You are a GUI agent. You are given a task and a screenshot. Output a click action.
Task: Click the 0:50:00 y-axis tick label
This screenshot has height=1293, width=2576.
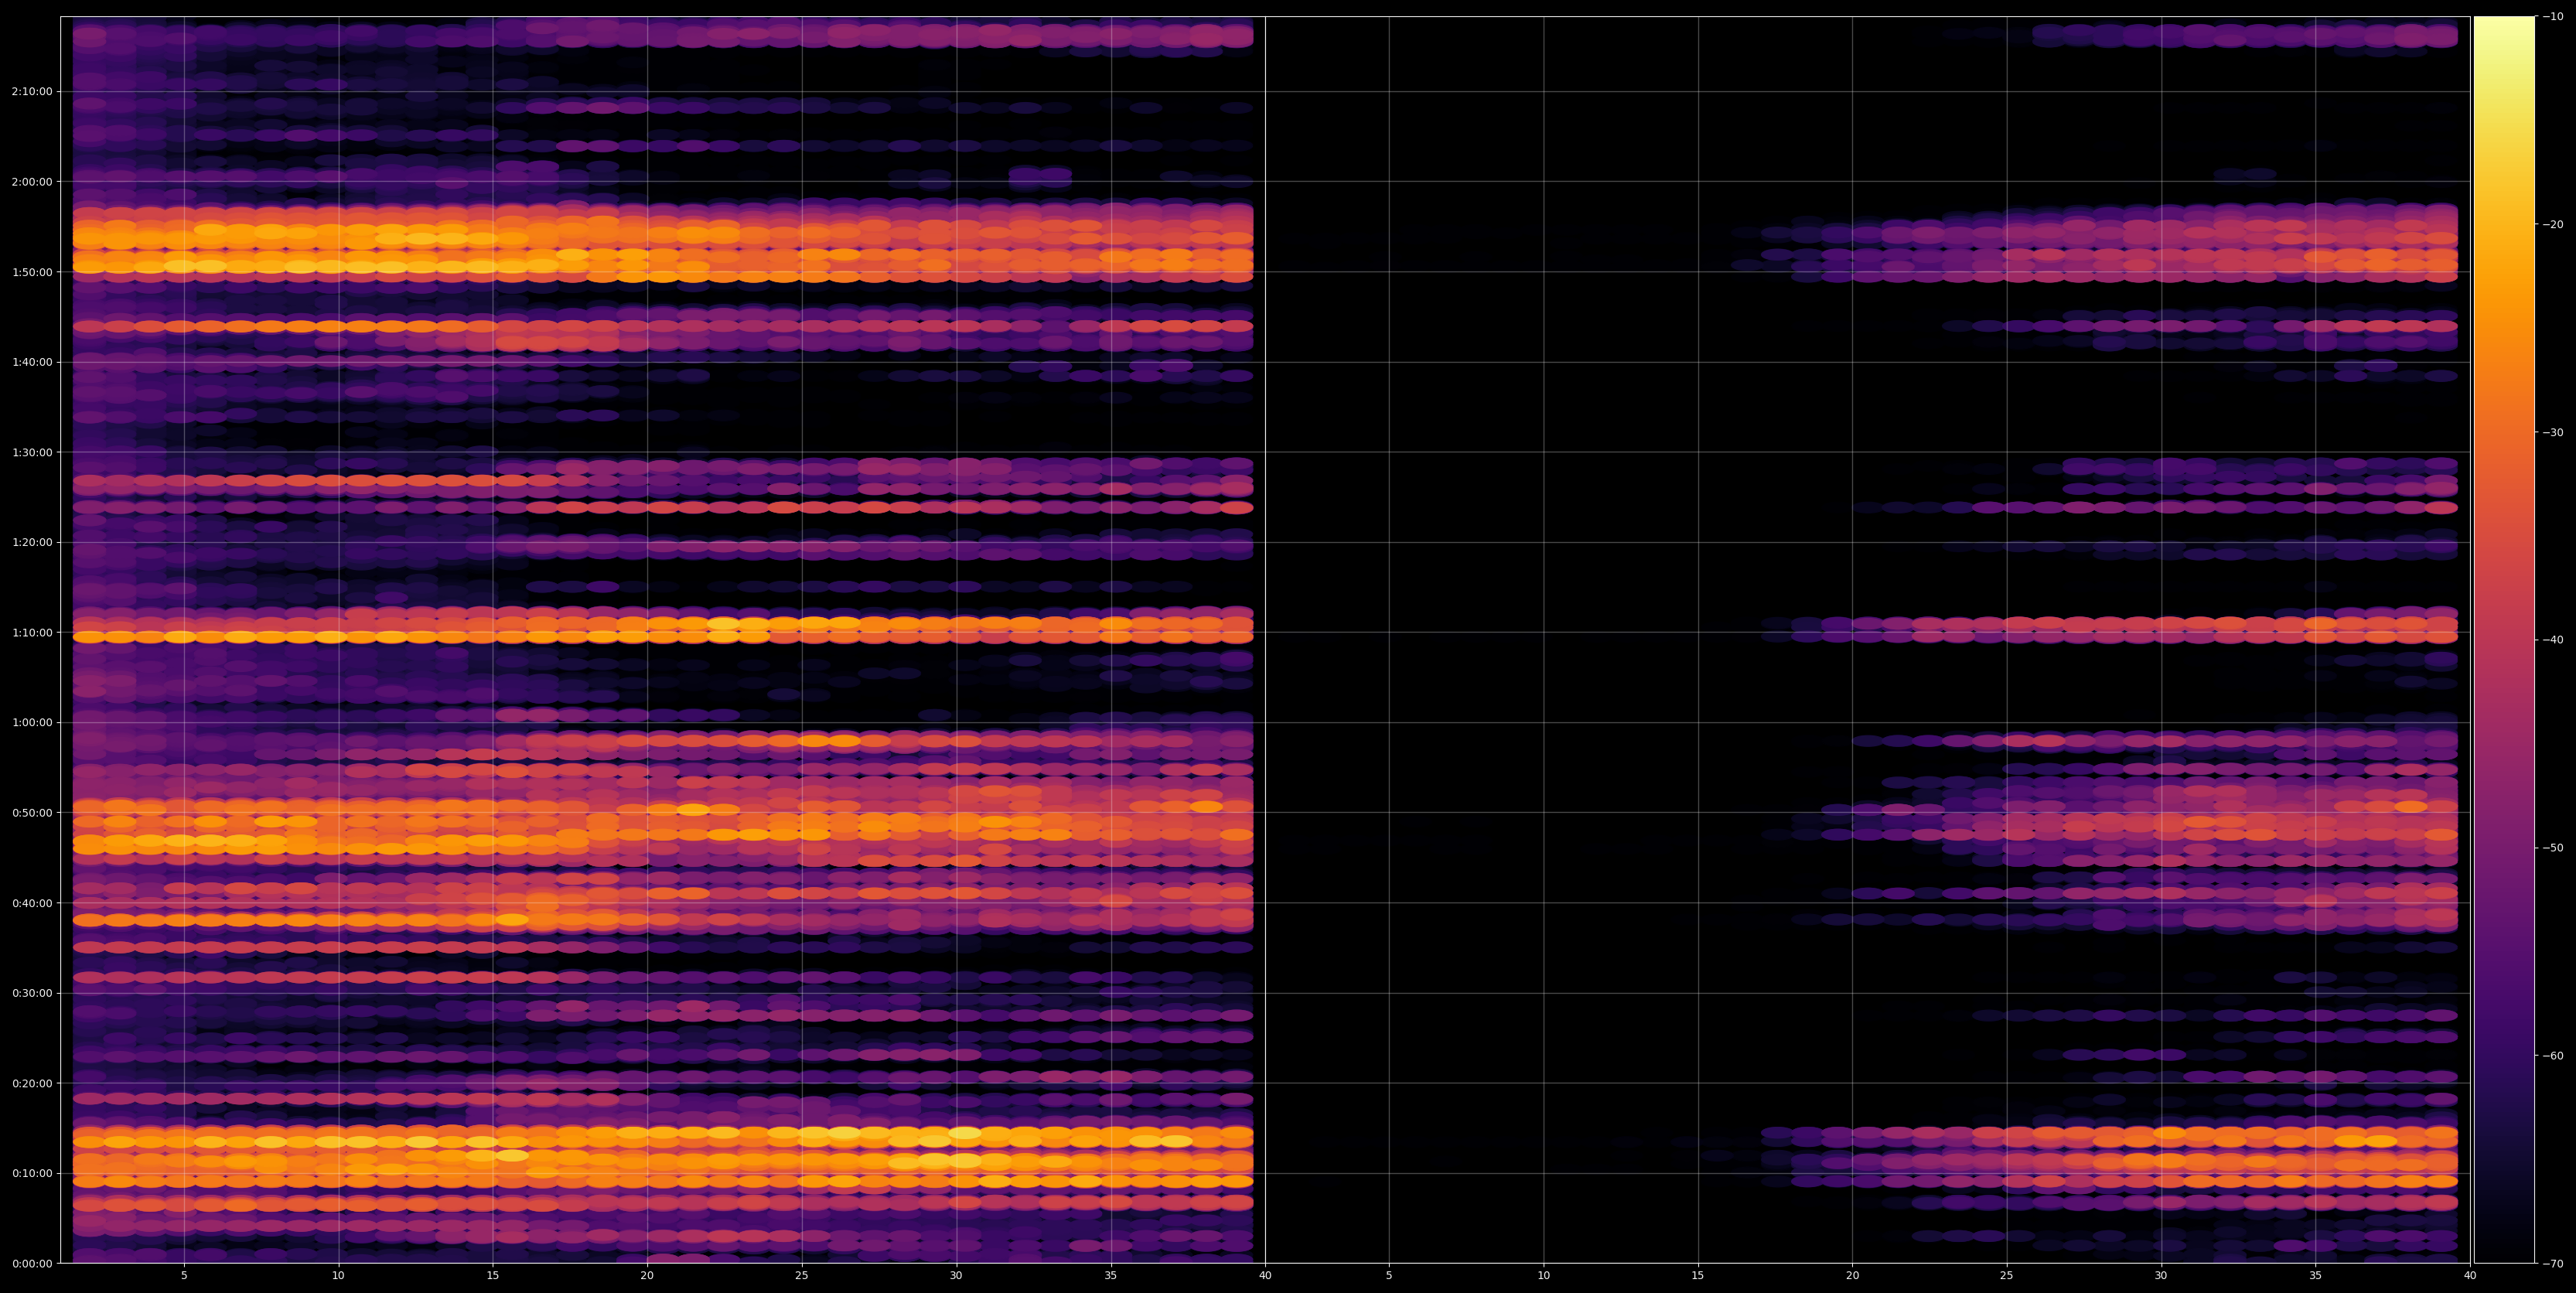(x=32, y=813)
